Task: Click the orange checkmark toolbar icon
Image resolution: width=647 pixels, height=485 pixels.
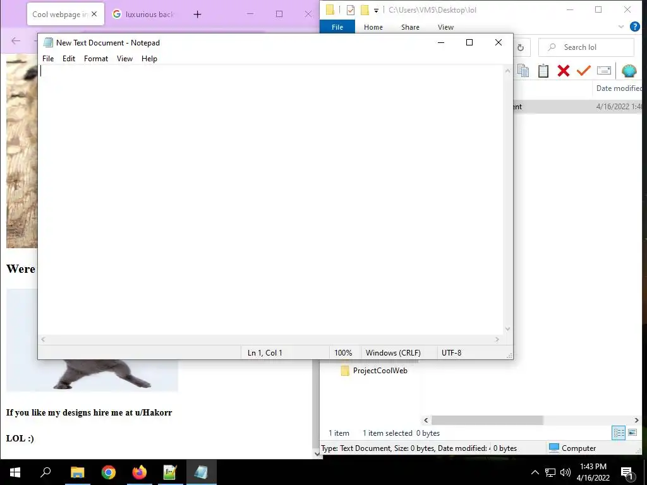Action: click(583, 71)
